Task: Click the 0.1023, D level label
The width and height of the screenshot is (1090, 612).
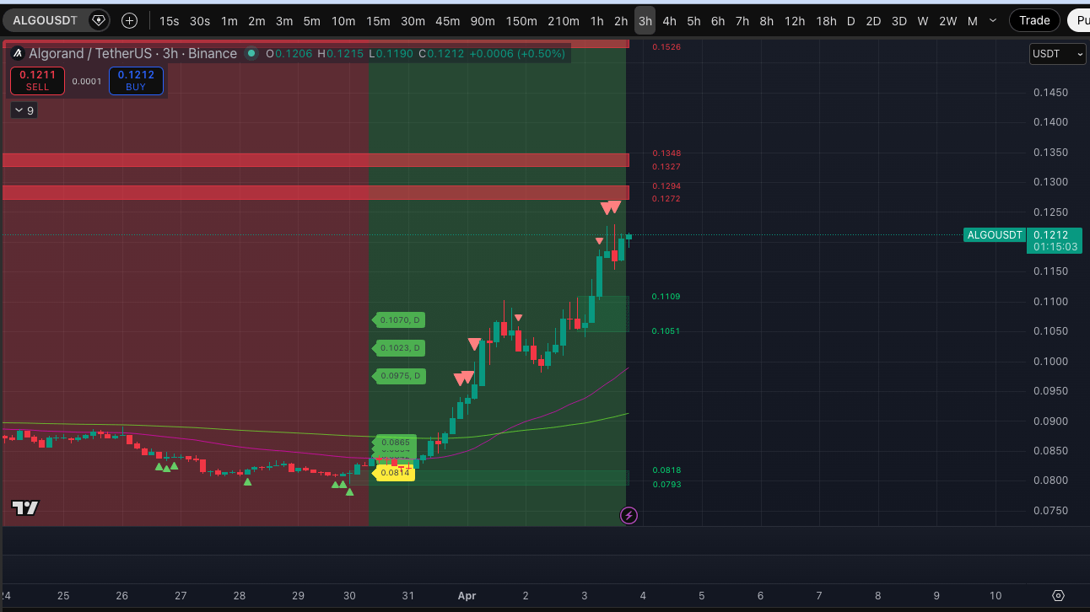Action: coord(400,348)
